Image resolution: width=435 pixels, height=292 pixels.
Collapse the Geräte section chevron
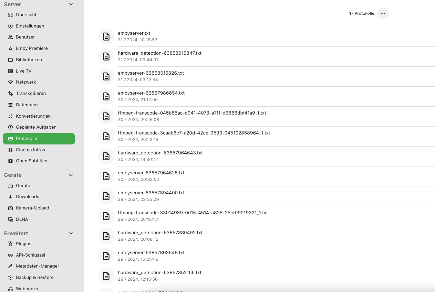click(x=71, y=175)
